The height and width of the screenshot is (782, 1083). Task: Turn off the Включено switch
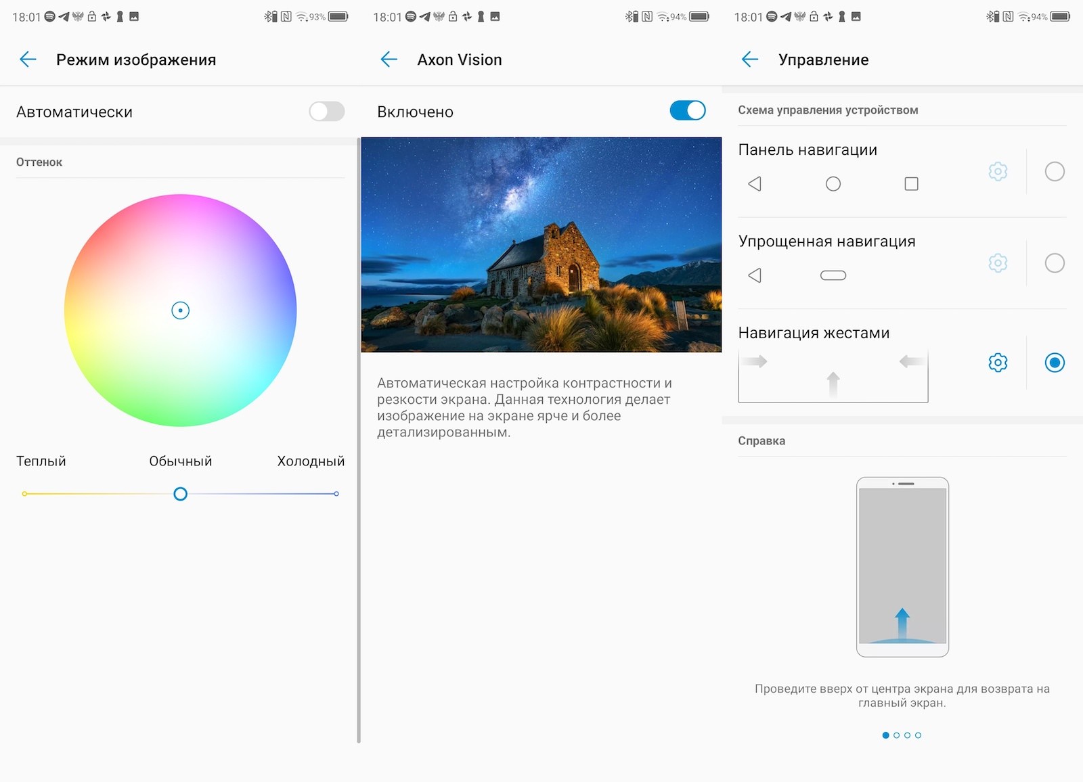(x=688, y=111)
